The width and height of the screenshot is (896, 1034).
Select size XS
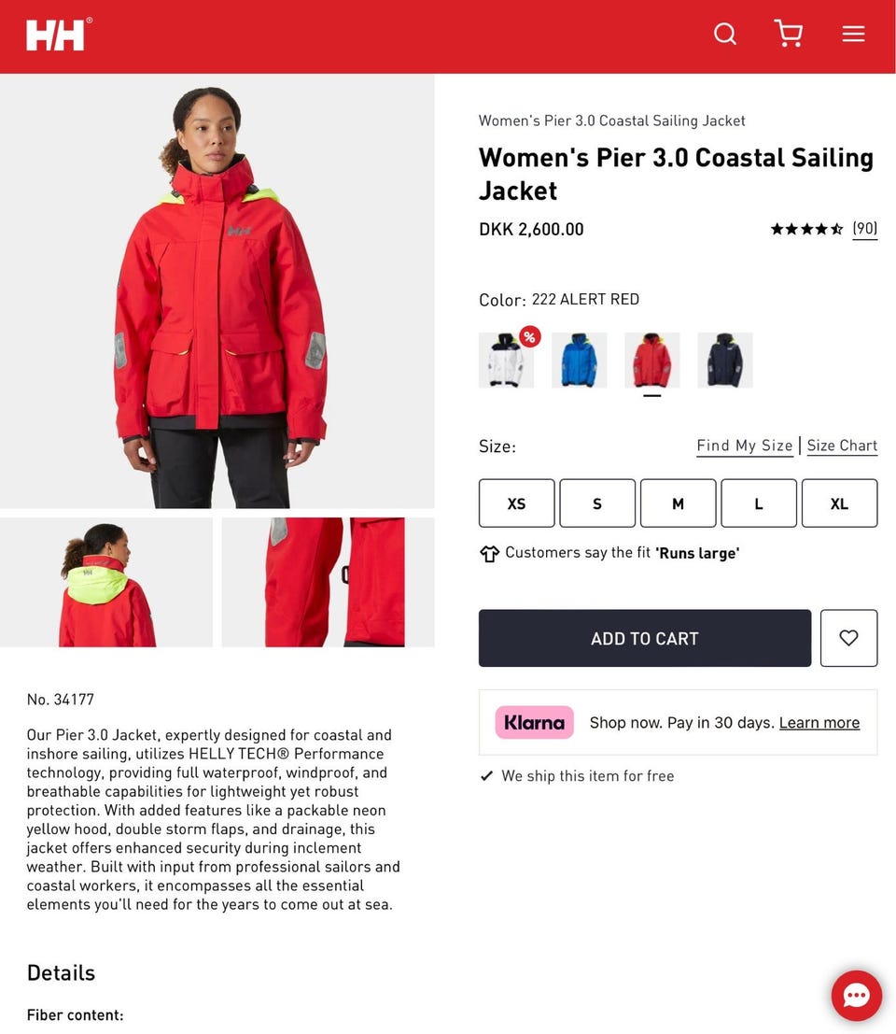516,503
